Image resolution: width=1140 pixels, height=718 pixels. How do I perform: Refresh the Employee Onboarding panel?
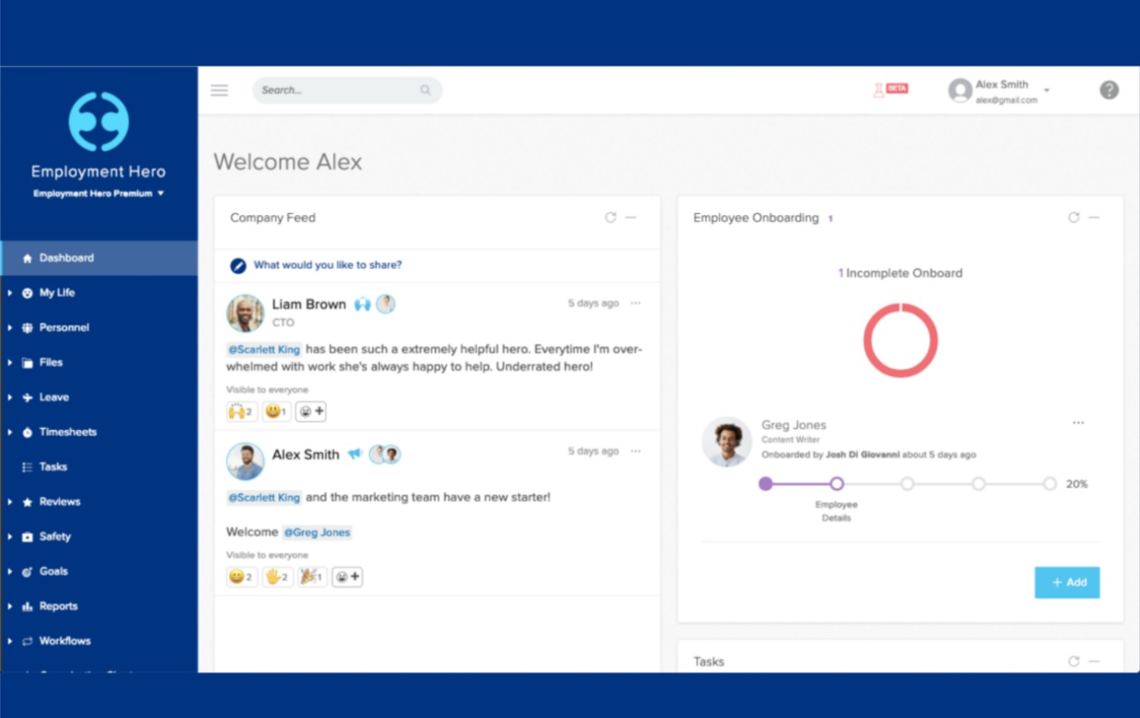tap(1073, 217)
